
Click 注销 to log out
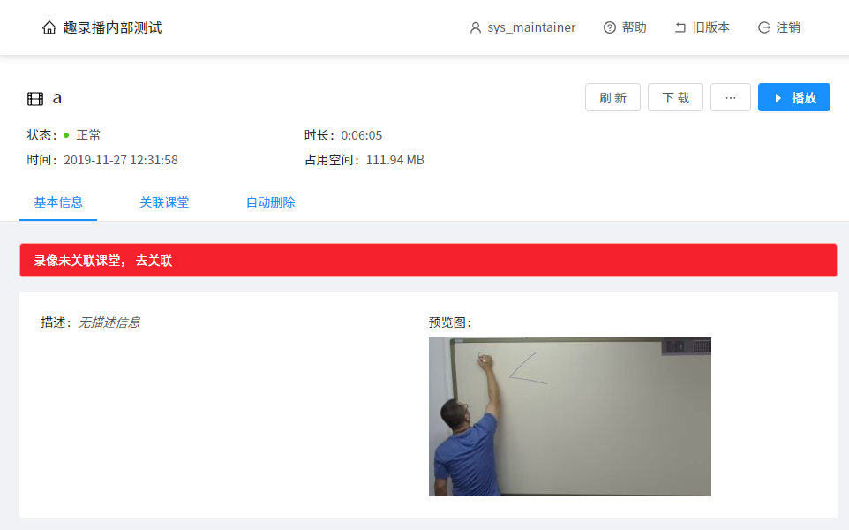click(779, 27)
